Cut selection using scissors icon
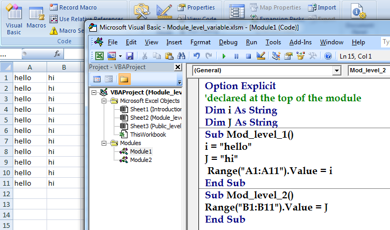The image size is (390, 230). [144, 56]
